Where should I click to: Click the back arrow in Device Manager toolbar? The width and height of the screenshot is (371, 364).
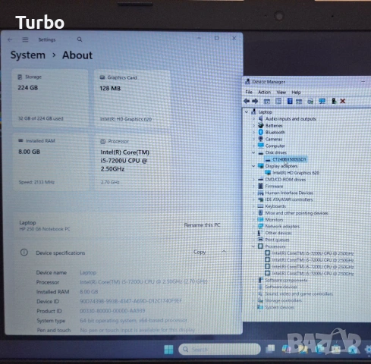(247, 102)
